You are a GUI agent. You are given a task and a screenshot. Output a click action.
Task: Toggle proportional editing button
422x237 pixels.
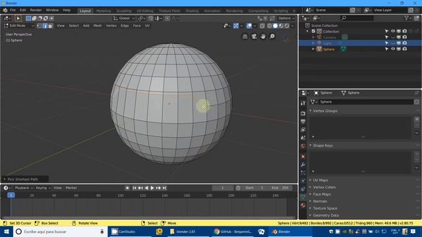167,18
